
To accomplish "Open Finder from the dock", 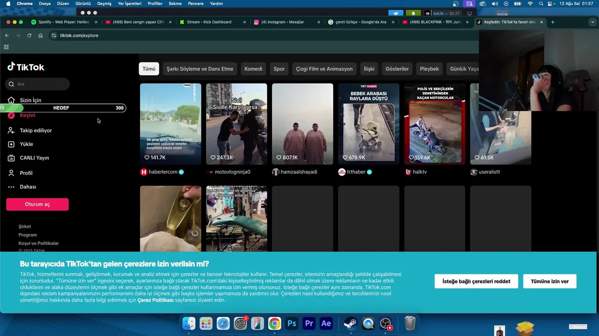I will point(189,323).
